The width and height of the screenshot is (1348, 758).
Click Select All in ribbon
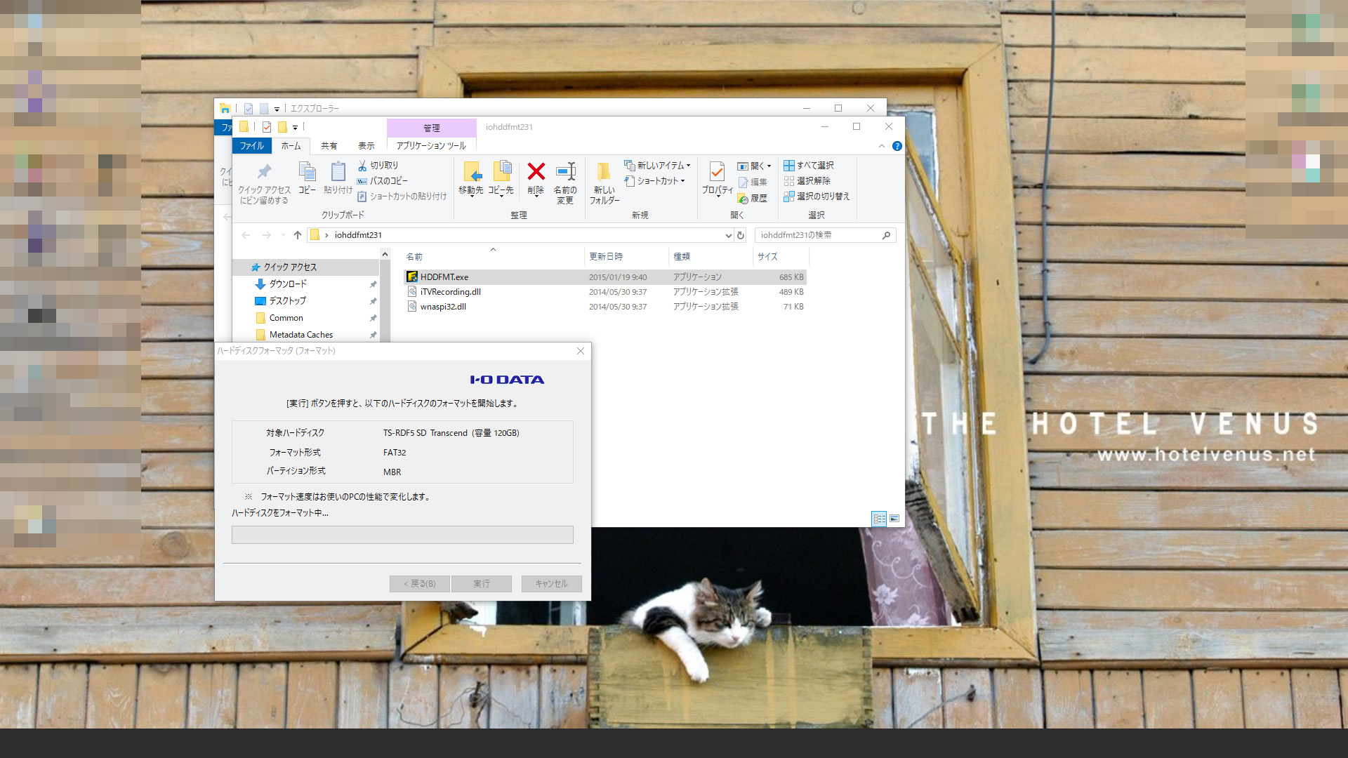(x=809, y=166)
